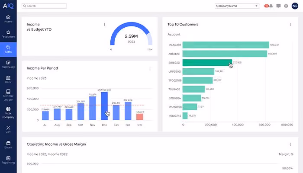
Task: Open the General Ledger sidebar item
Action: point(8,95)
